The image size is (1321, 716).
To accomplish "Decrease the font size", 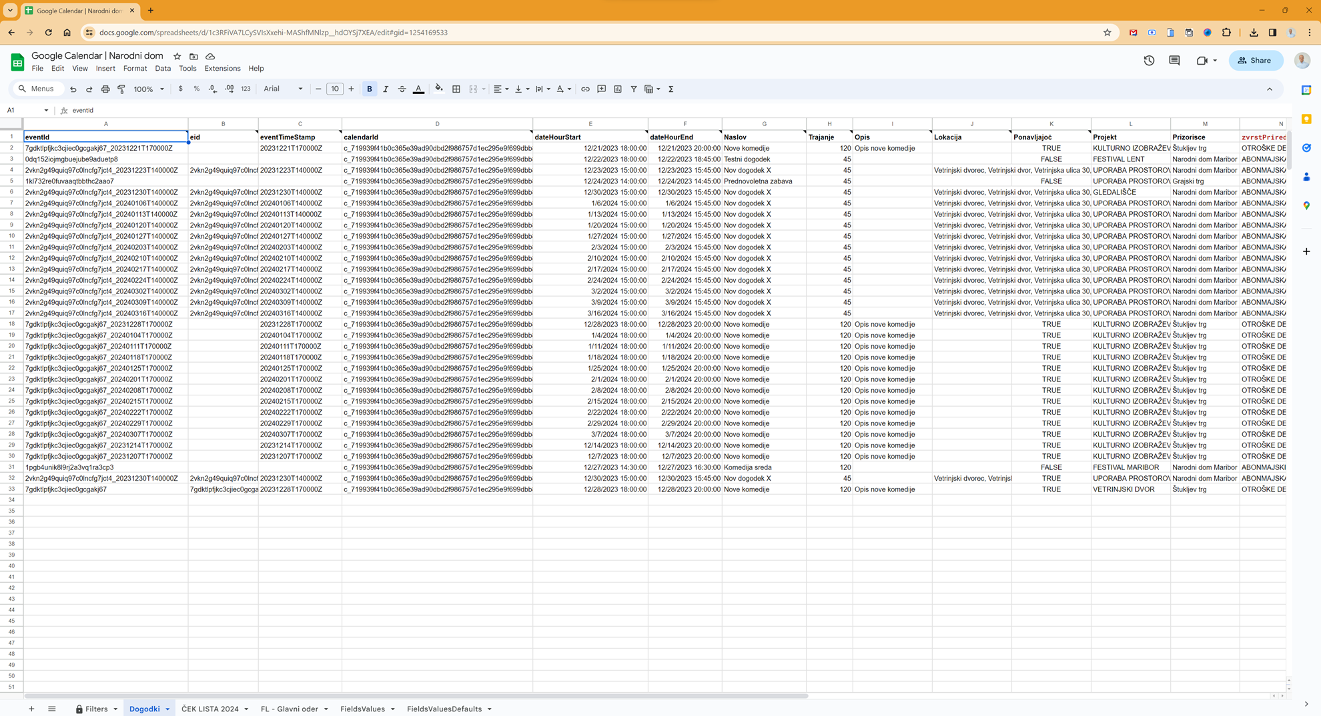I will (318, 89).
